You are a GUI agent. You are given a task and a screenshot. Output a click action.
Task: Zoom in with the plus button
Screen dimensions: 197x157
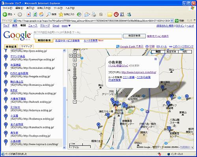74,65
